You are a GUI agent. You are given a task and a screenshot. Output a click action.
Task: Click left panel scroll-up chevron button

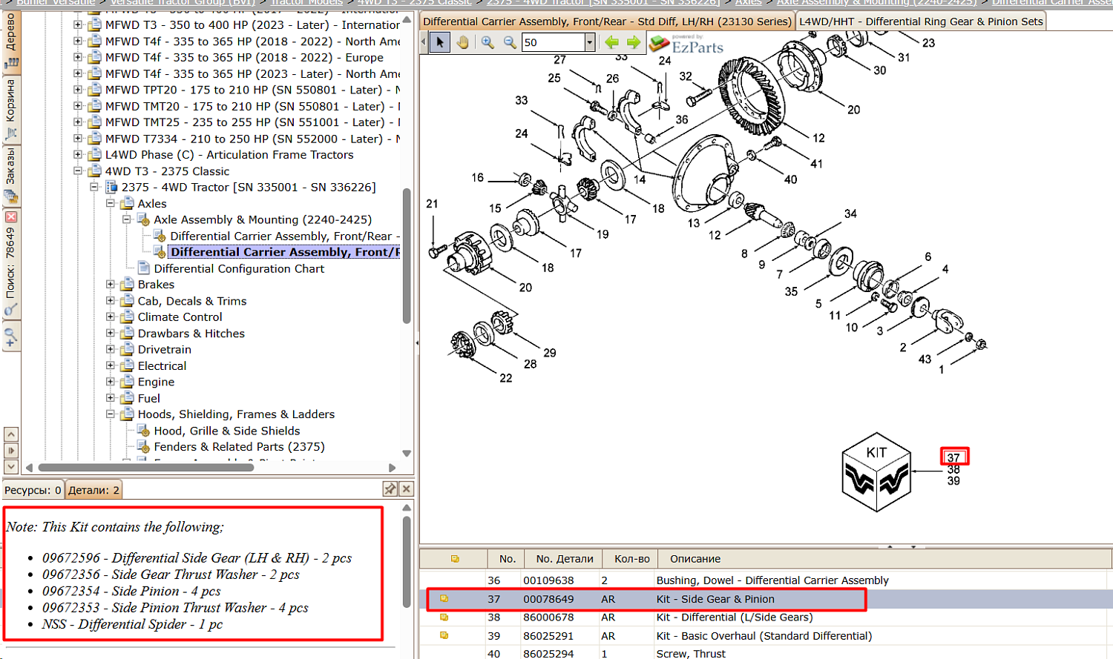11,434
